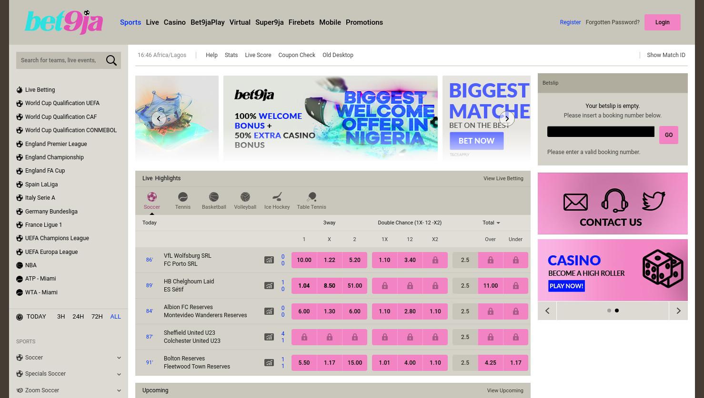Select the Table Tennis sport icon
The image size is (704, 398).
click(x=312, y=197)
